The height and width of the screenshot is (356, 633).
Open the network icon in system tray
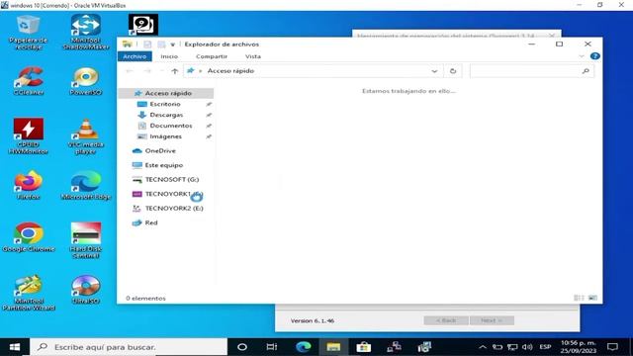(x=512, y=347)
